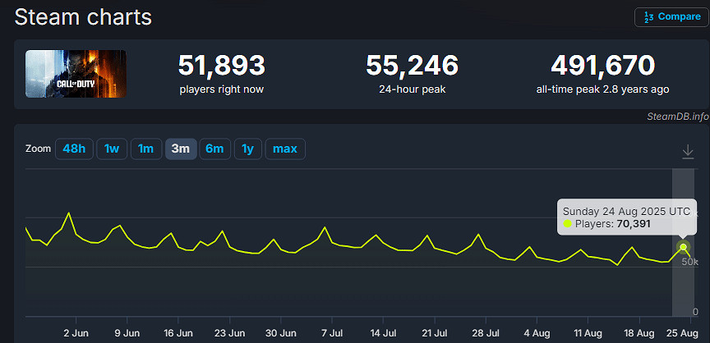710x343 pixels.
Task: Show the max zoom range
Action: pos(284,149)
